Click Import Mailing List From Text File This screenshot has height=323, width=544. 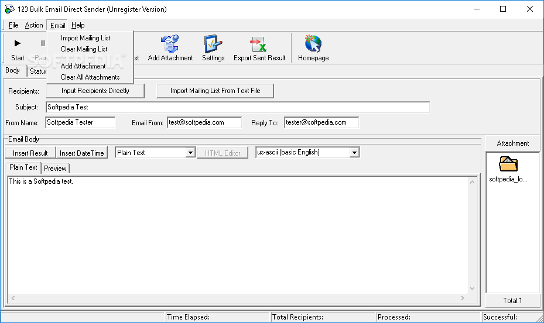point(215,91)
